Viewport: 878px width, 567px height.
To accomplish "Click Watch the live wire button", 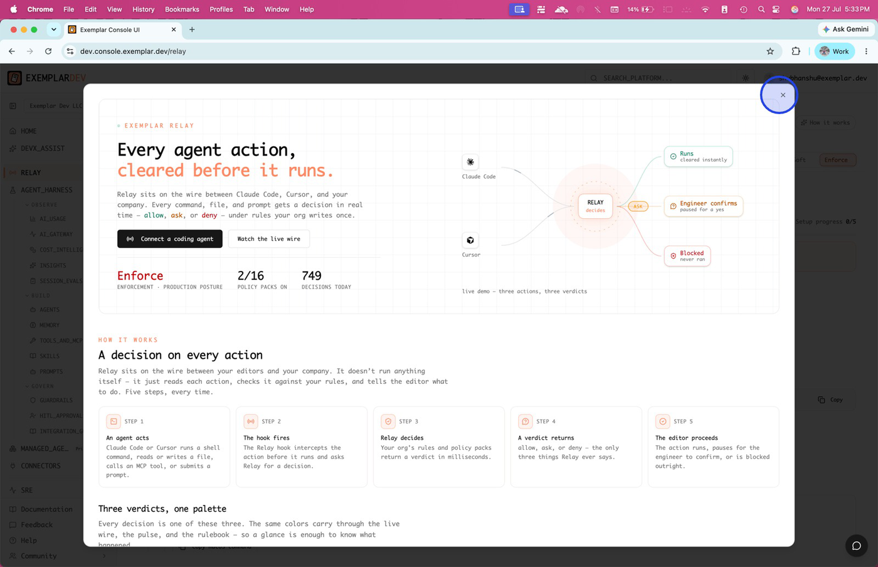I will [x=268, y=239].
